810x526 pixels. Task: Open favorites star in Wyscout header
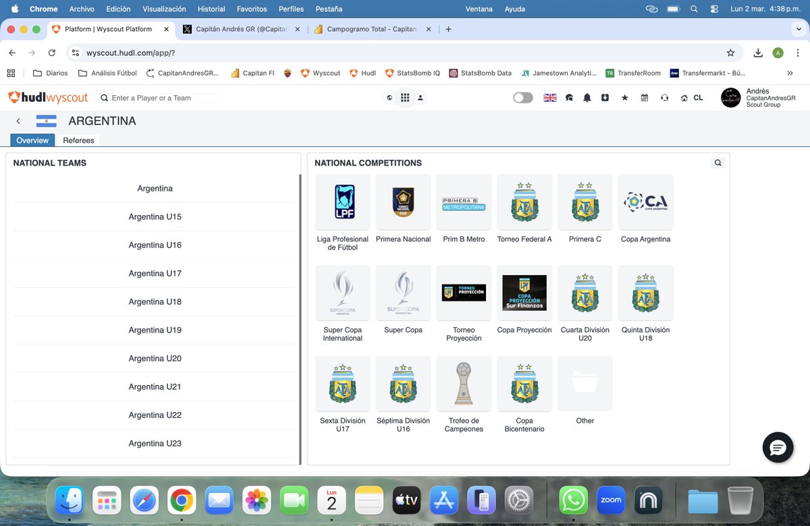pyautogui.click(x=624, y=98)
